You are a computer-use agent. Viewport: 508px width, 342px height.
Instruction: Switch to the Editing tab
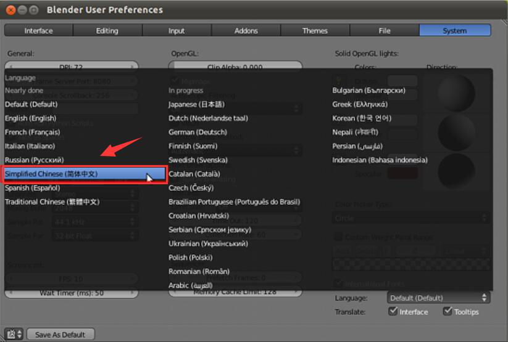coord(107,31)
